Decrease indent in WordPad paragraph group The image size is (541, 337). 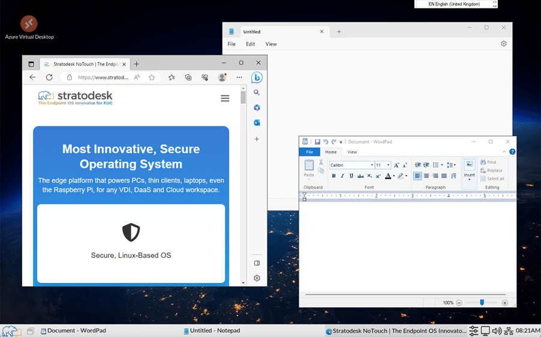pyautogui.click(x=418, y=165)
